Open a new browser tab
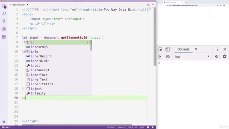This screenshot has width=229, height=129. [x=186, y=2]
